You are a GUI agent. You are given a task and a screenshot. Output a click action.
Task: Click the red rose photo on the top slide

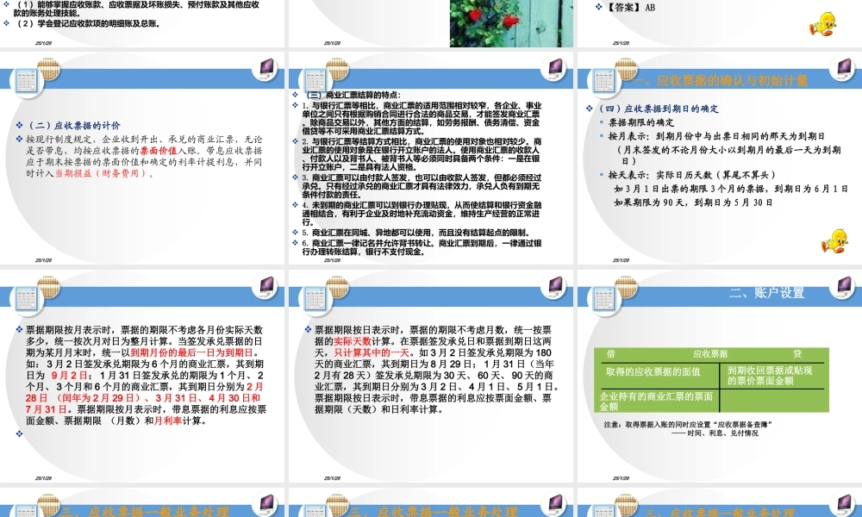pyautogui.click(x=509, y=22)
